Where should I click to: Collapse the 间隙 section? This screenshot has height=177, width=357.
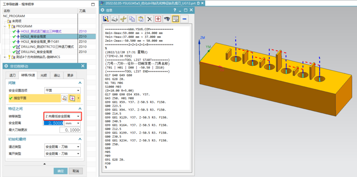coord(80,83)
